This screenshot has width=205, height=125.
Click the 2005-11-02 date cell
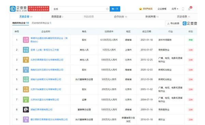pos(147,89)
